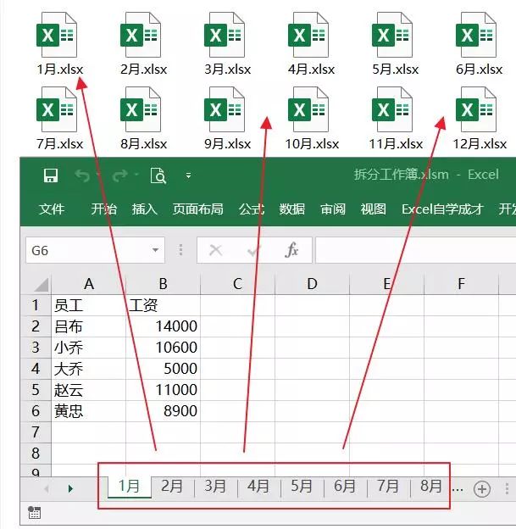Viewport: 516px width, 529px height.
Task: Open the 6月.xlsx file icon
Action: 476,35
